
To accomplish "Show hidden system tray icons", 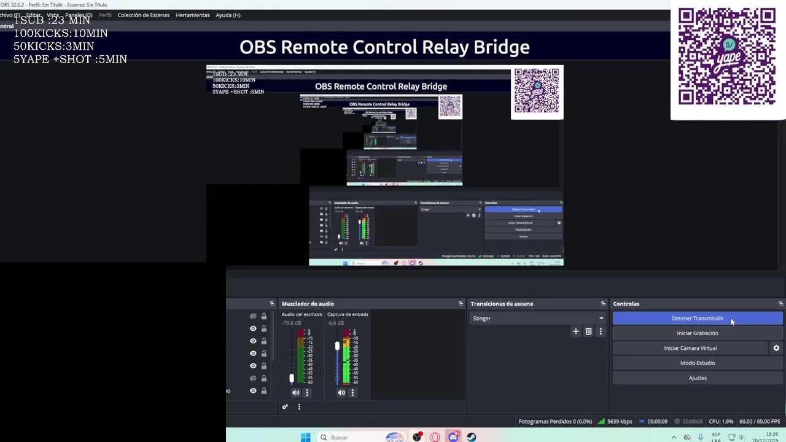I will (x=674, y=437).
